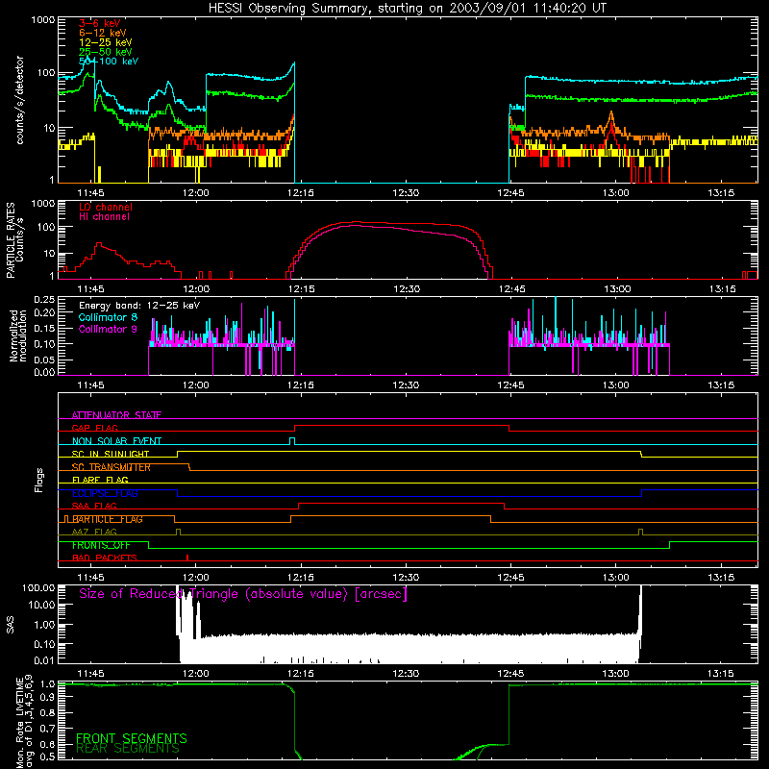Screen dimensions: 769x769
Task: Select the 25-50 keV legend entry
Action: pyautogui.click(x=106, y=52)
